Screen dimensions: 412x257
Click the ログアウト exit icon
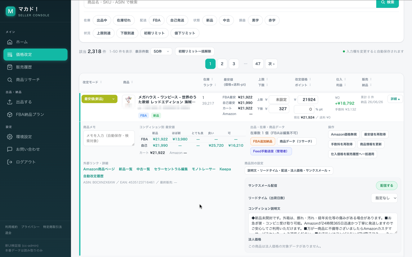pyautogui.click(x=10, y=162)
